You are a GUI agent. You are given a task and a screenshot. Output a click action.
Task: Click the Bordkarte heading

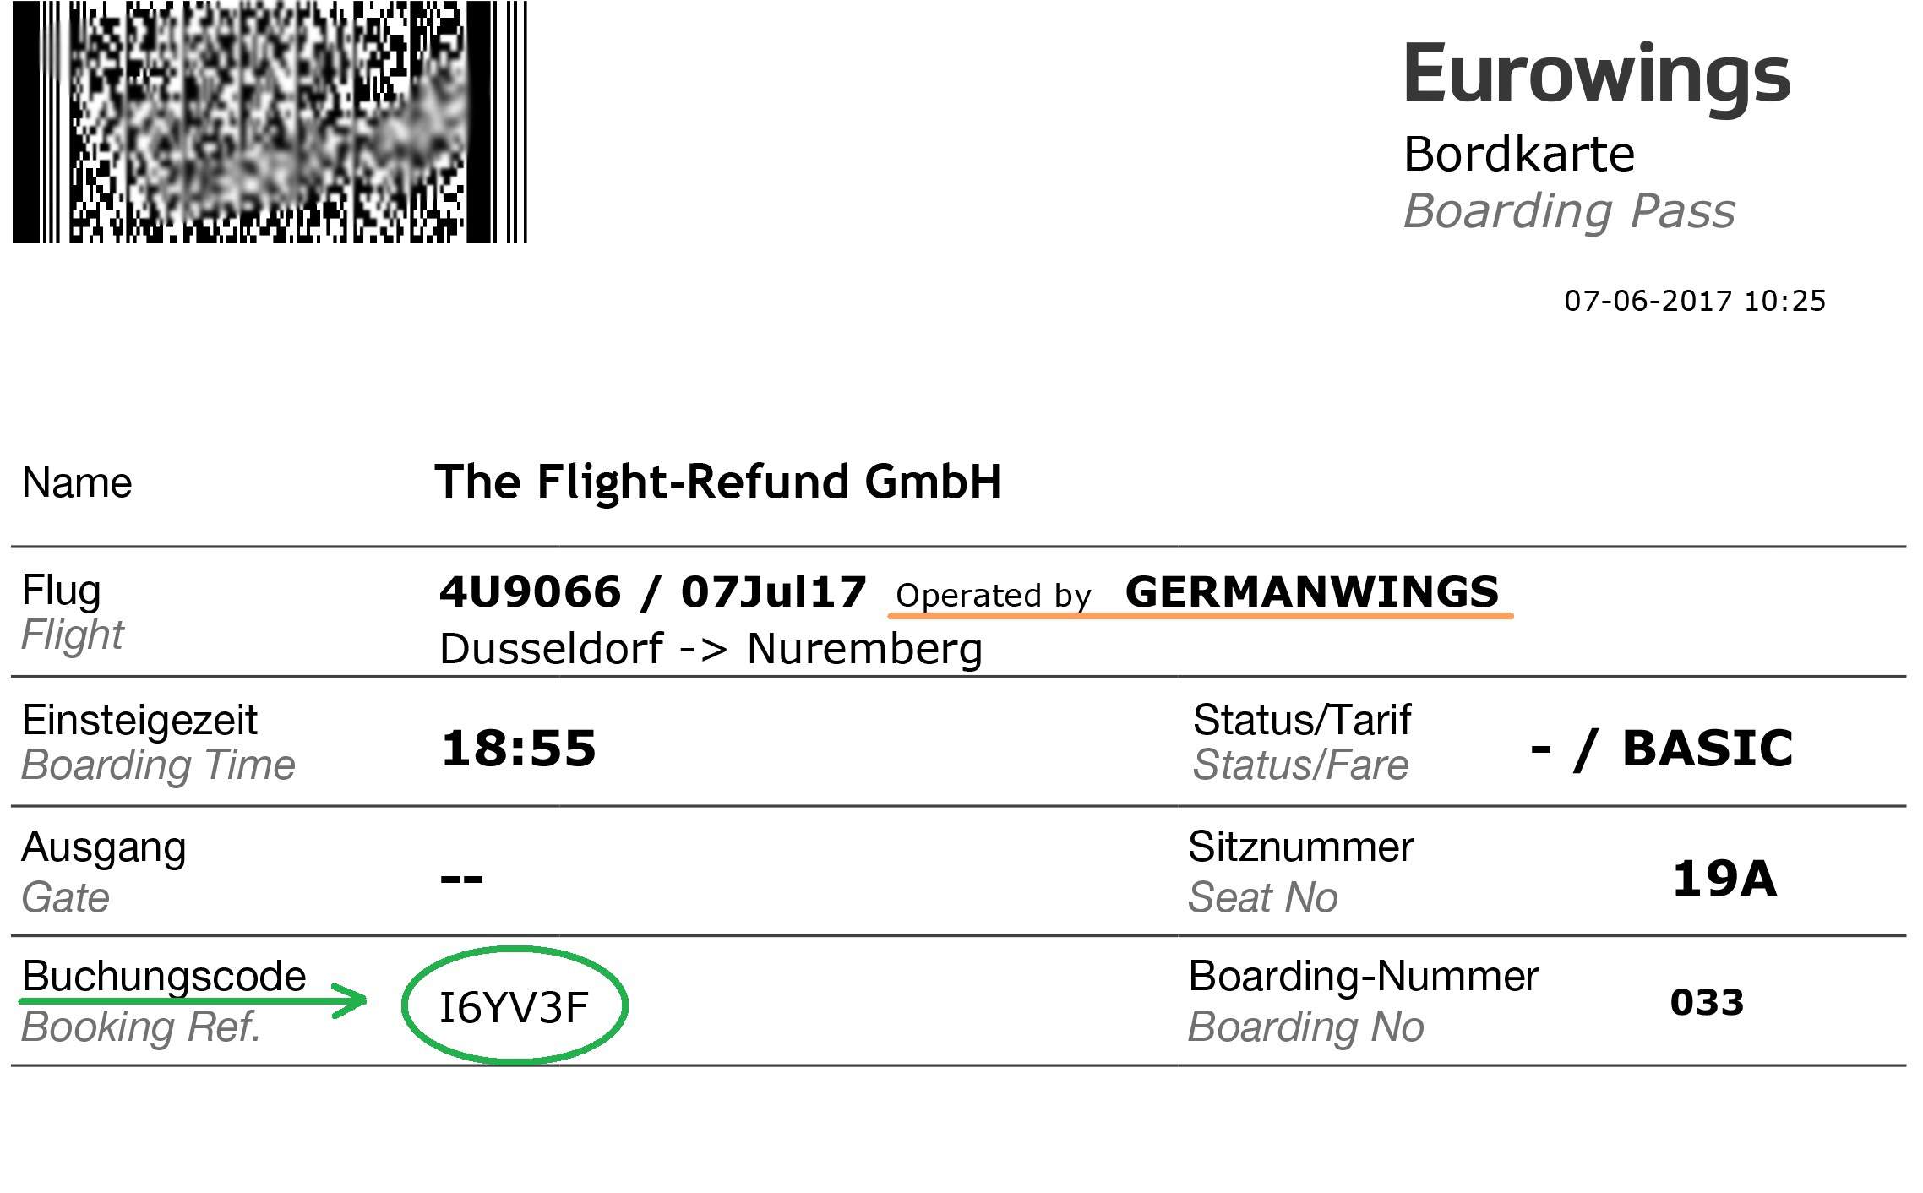click(x=1519, y=155)
